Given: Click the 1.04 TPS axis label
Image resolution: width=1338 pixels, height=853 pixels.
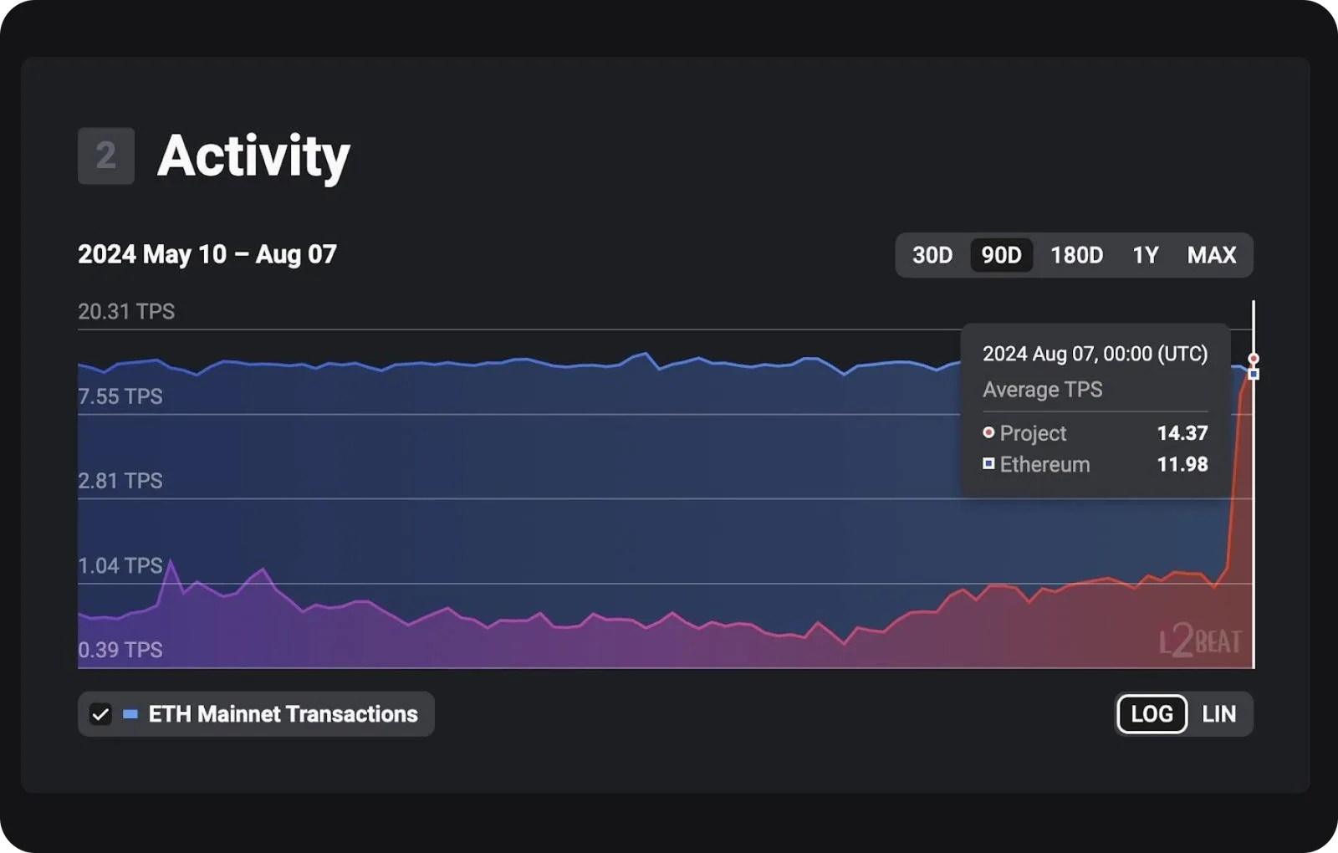Looking at the screenshot, I should 120,565.
